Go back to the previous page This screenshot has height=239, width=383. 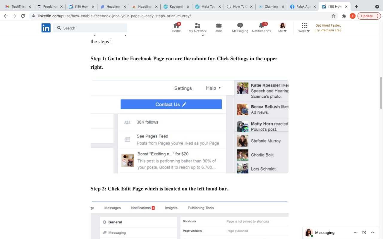6,16
